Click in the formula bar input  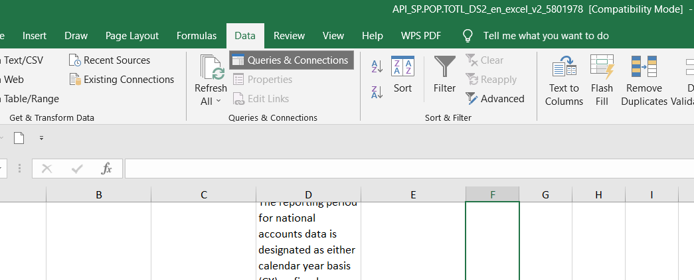click(398, 169)
